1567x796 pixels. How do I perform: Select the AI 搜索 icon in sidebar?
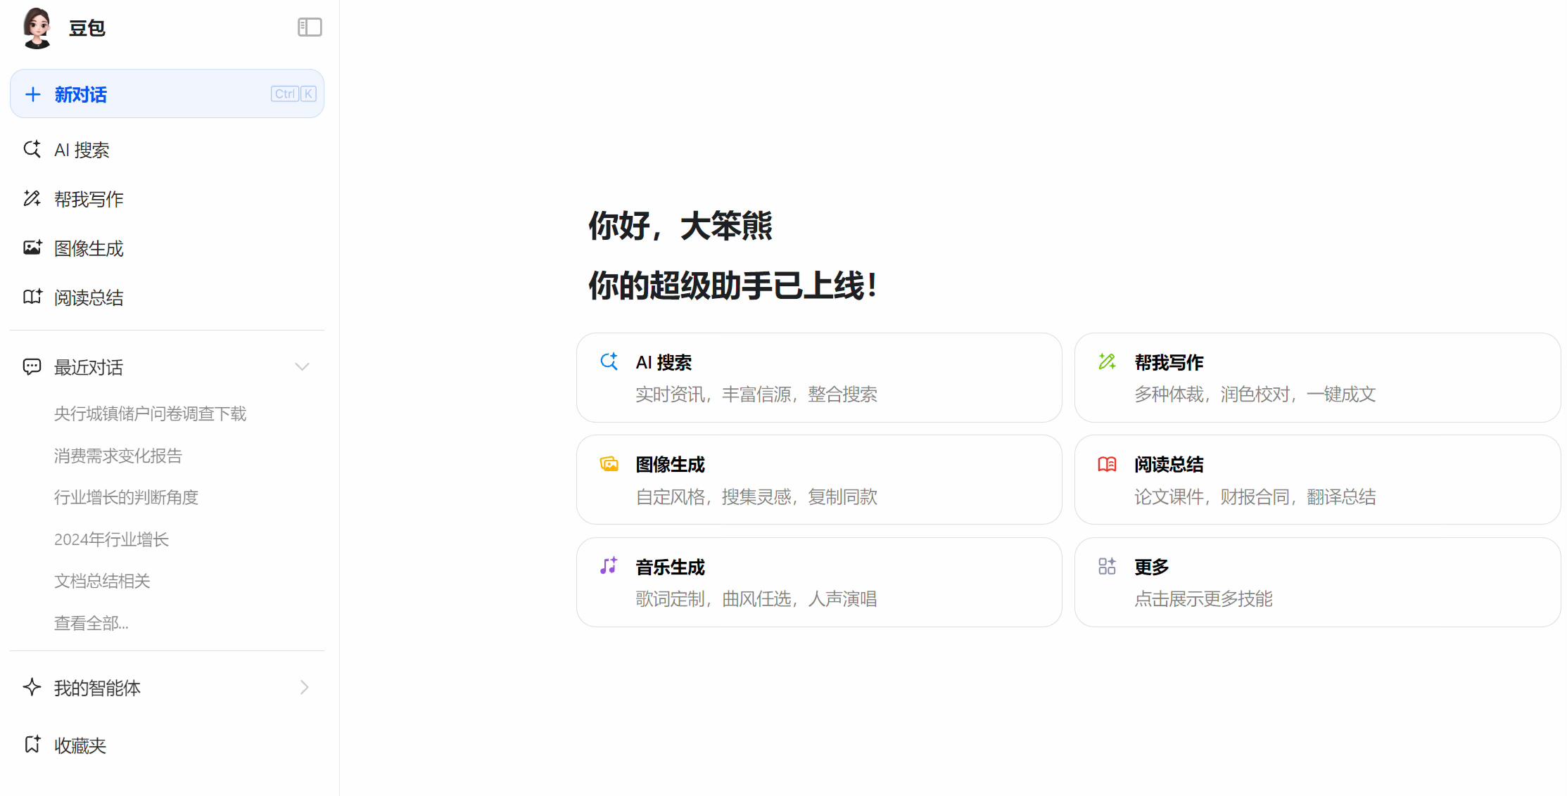(32, 149)
